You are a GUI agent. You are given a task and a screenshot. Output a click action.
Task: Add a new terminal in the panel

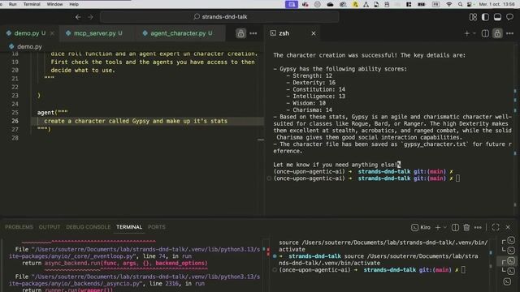438,227
